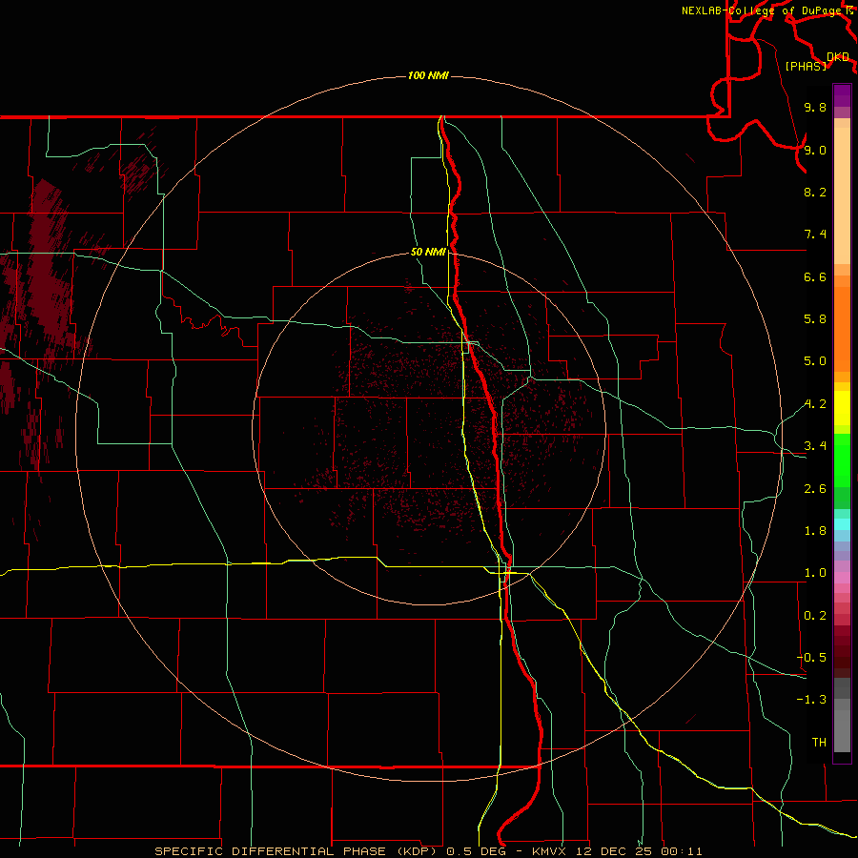858x858 pixels.
Task: Pick the gray color bar segment near TH
Action: click(x=842, y=730)
